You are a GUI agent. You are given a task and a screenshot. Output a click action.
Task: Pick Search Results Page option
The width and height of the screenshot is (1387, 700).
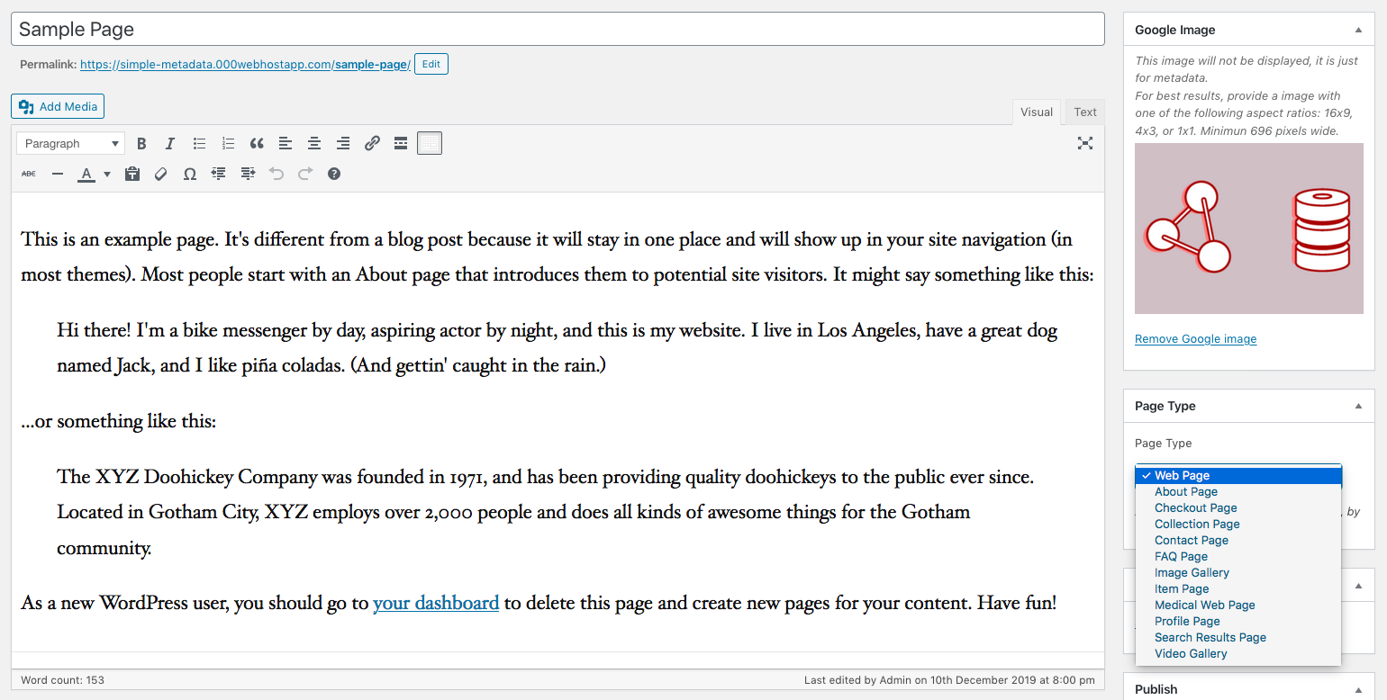pos(1238,637)
